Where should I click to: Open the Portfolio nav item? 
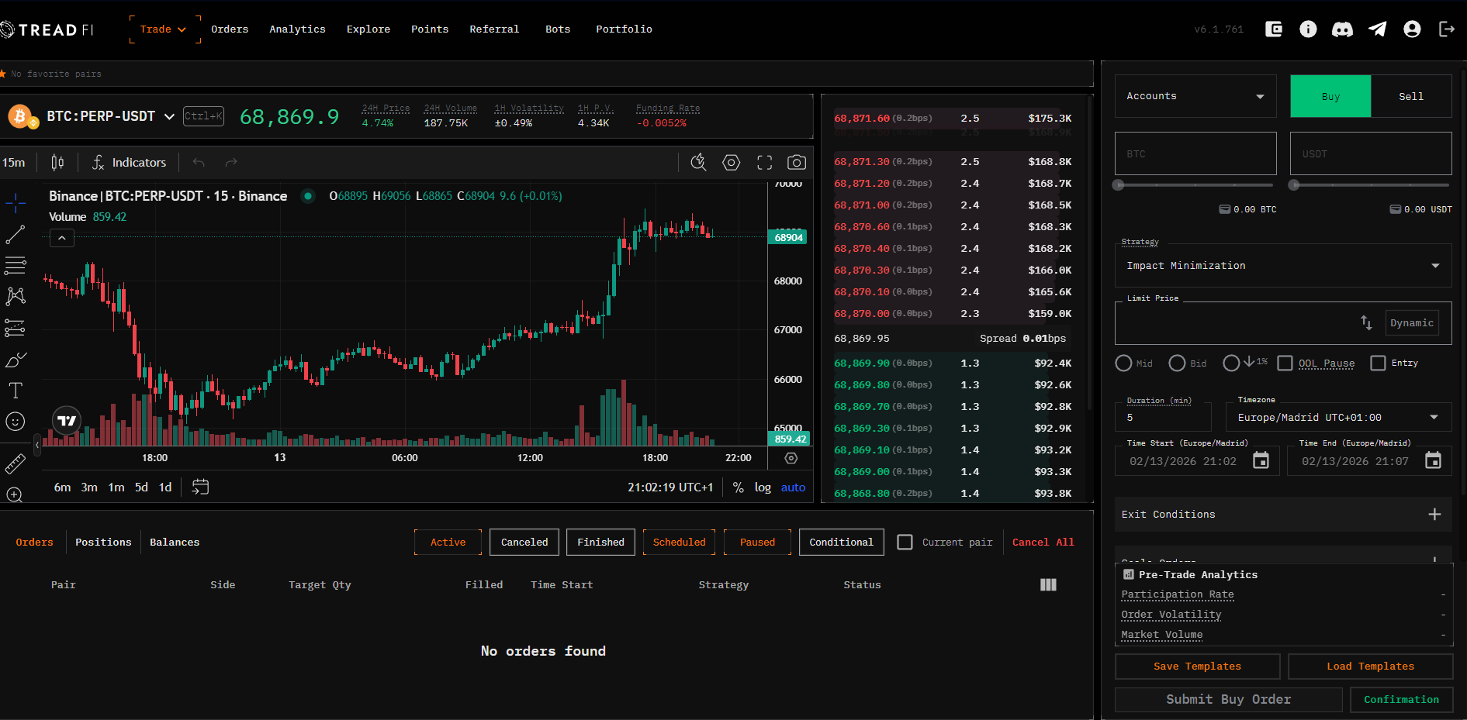(x=624, y=29)
